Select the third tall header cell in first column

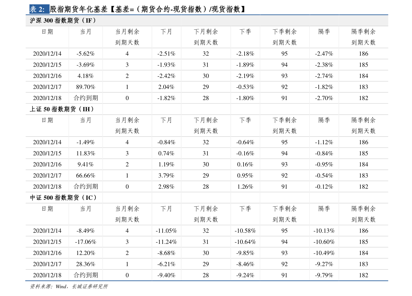click(x=47, y=214)
